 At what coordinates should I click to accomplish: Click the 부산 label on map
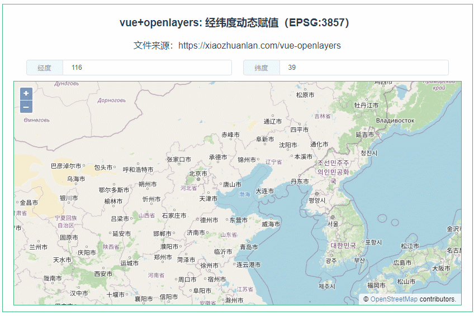pos(359,261)
